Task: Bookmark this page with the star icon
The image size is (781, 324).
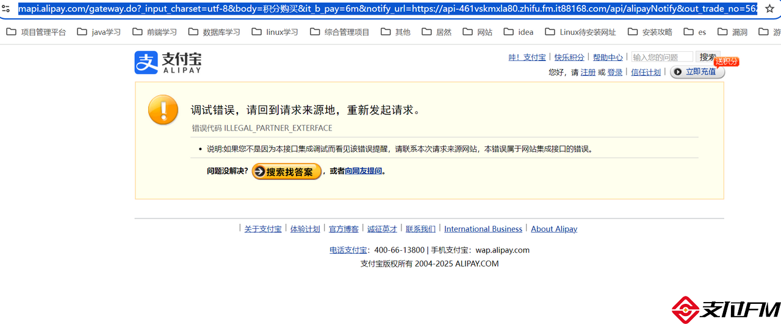Action: 769,9
